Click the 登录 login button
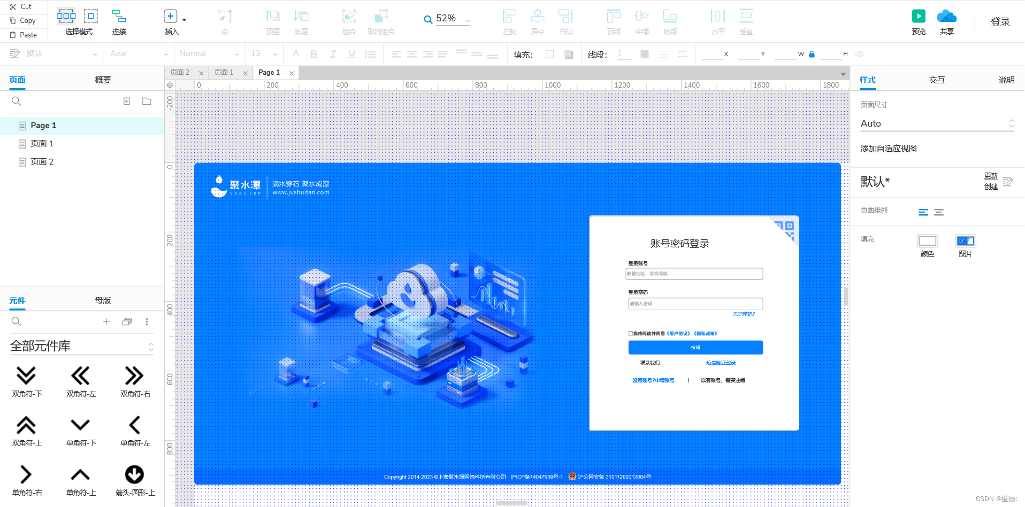The height and width of the screenshot is (507, 1025). coord(1000,22)
